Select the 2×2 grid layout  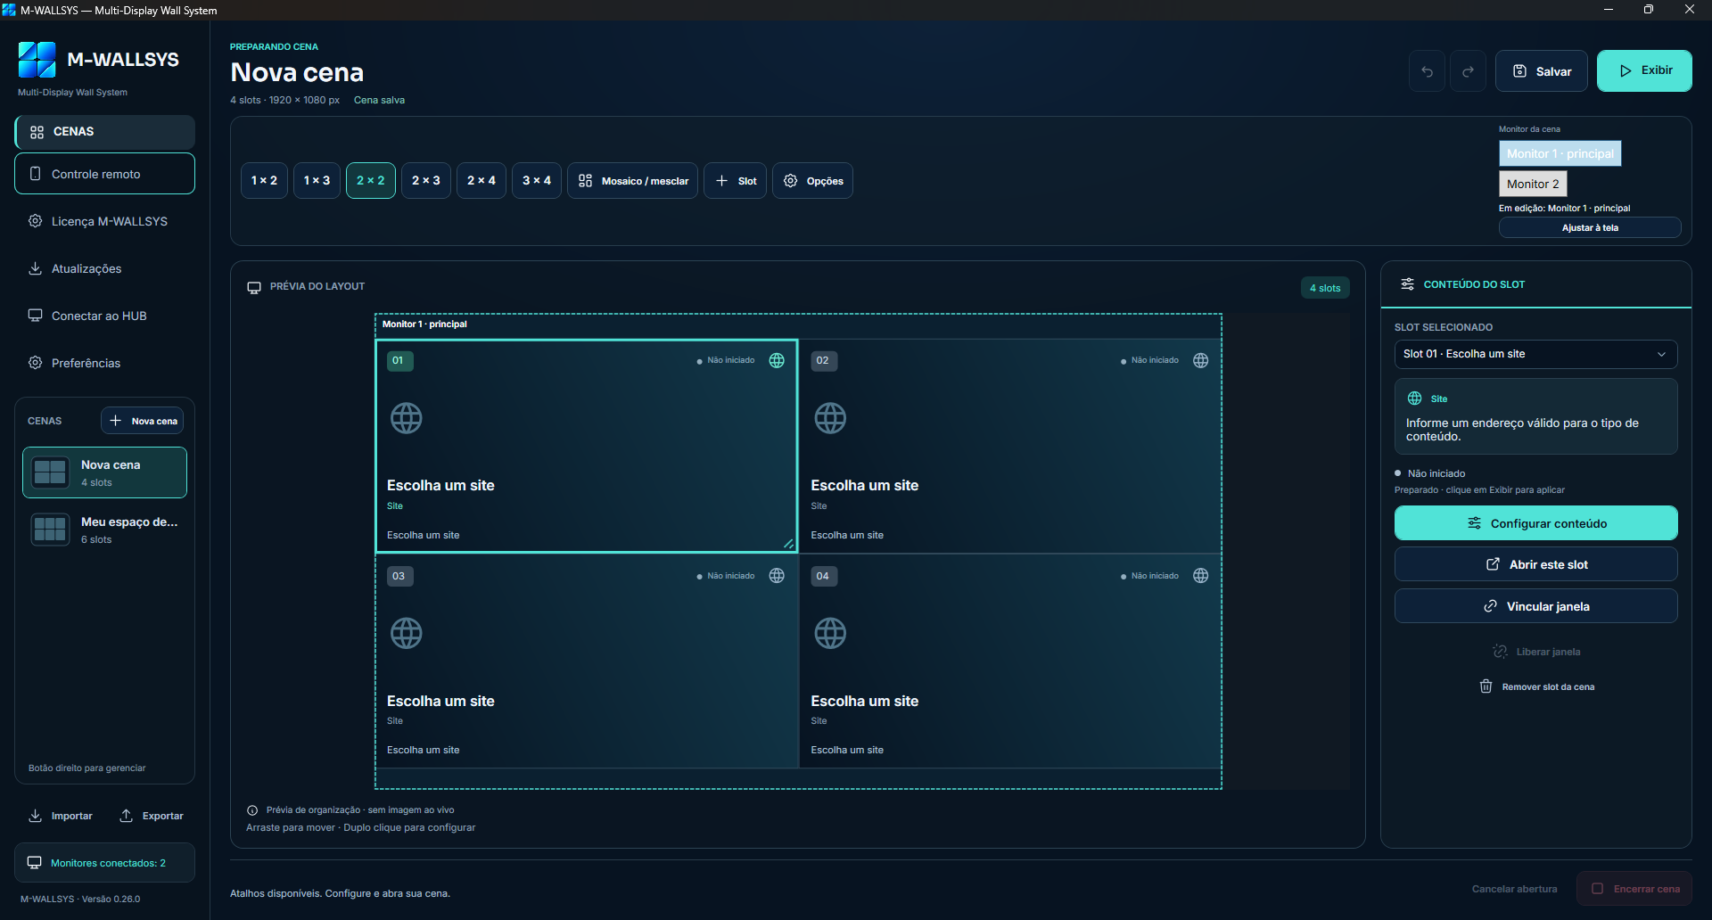click(371, 181)
